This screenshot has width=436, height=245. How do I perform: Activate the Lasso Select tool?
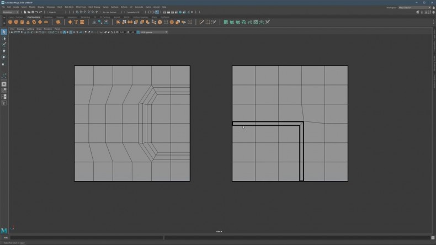(x=4, y=39)
